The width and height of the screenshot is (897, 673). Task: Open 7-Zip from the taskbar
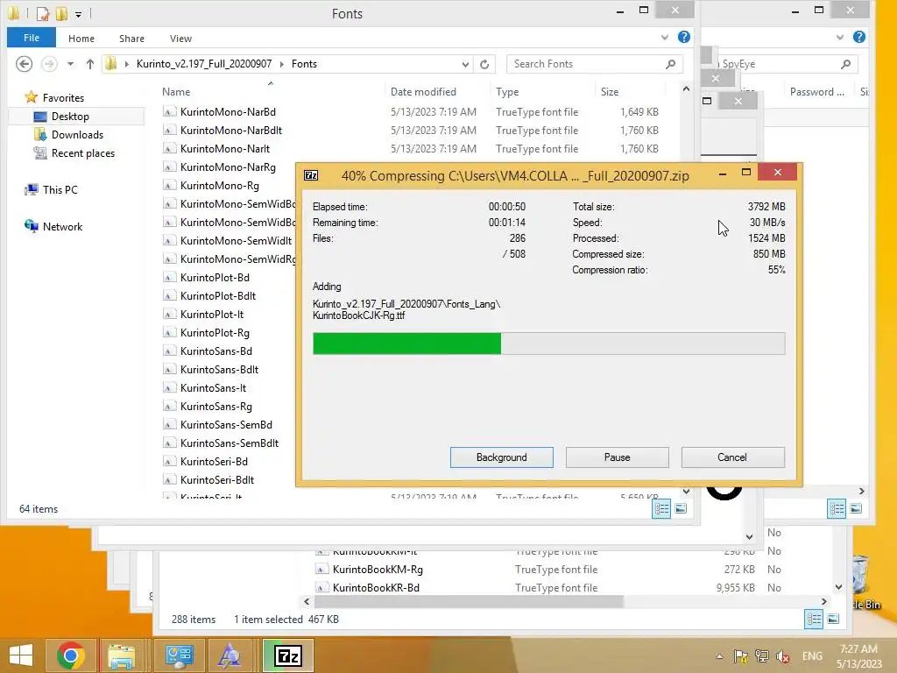pyautogui.click(x=287, y=655)
